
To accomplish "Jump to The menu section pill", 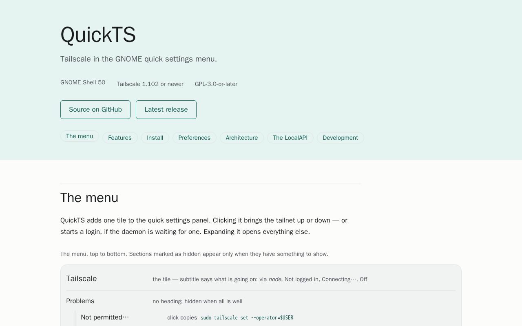I will tap(80, 136).
